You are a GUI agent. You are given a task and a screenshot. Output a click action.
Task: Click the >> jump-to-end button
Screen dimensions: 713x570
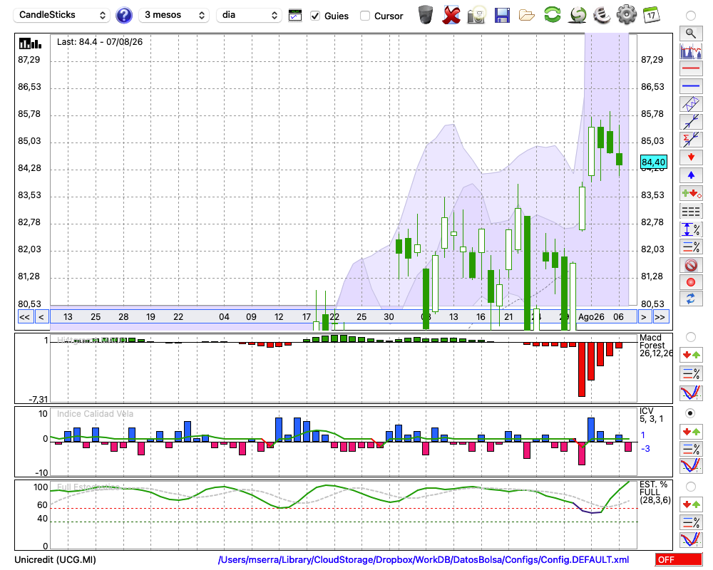660,317
